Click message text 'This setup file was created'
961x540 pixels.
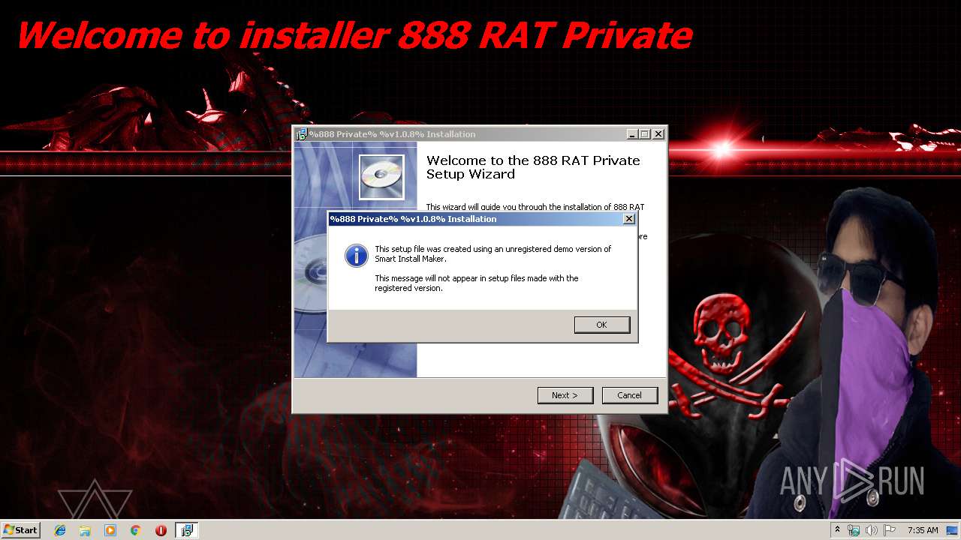[493, 253]
